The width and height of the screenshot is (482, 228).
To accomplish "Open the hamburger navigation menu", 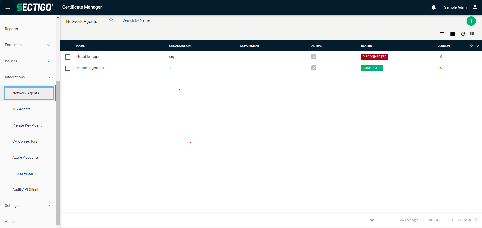I will [8, 7].
